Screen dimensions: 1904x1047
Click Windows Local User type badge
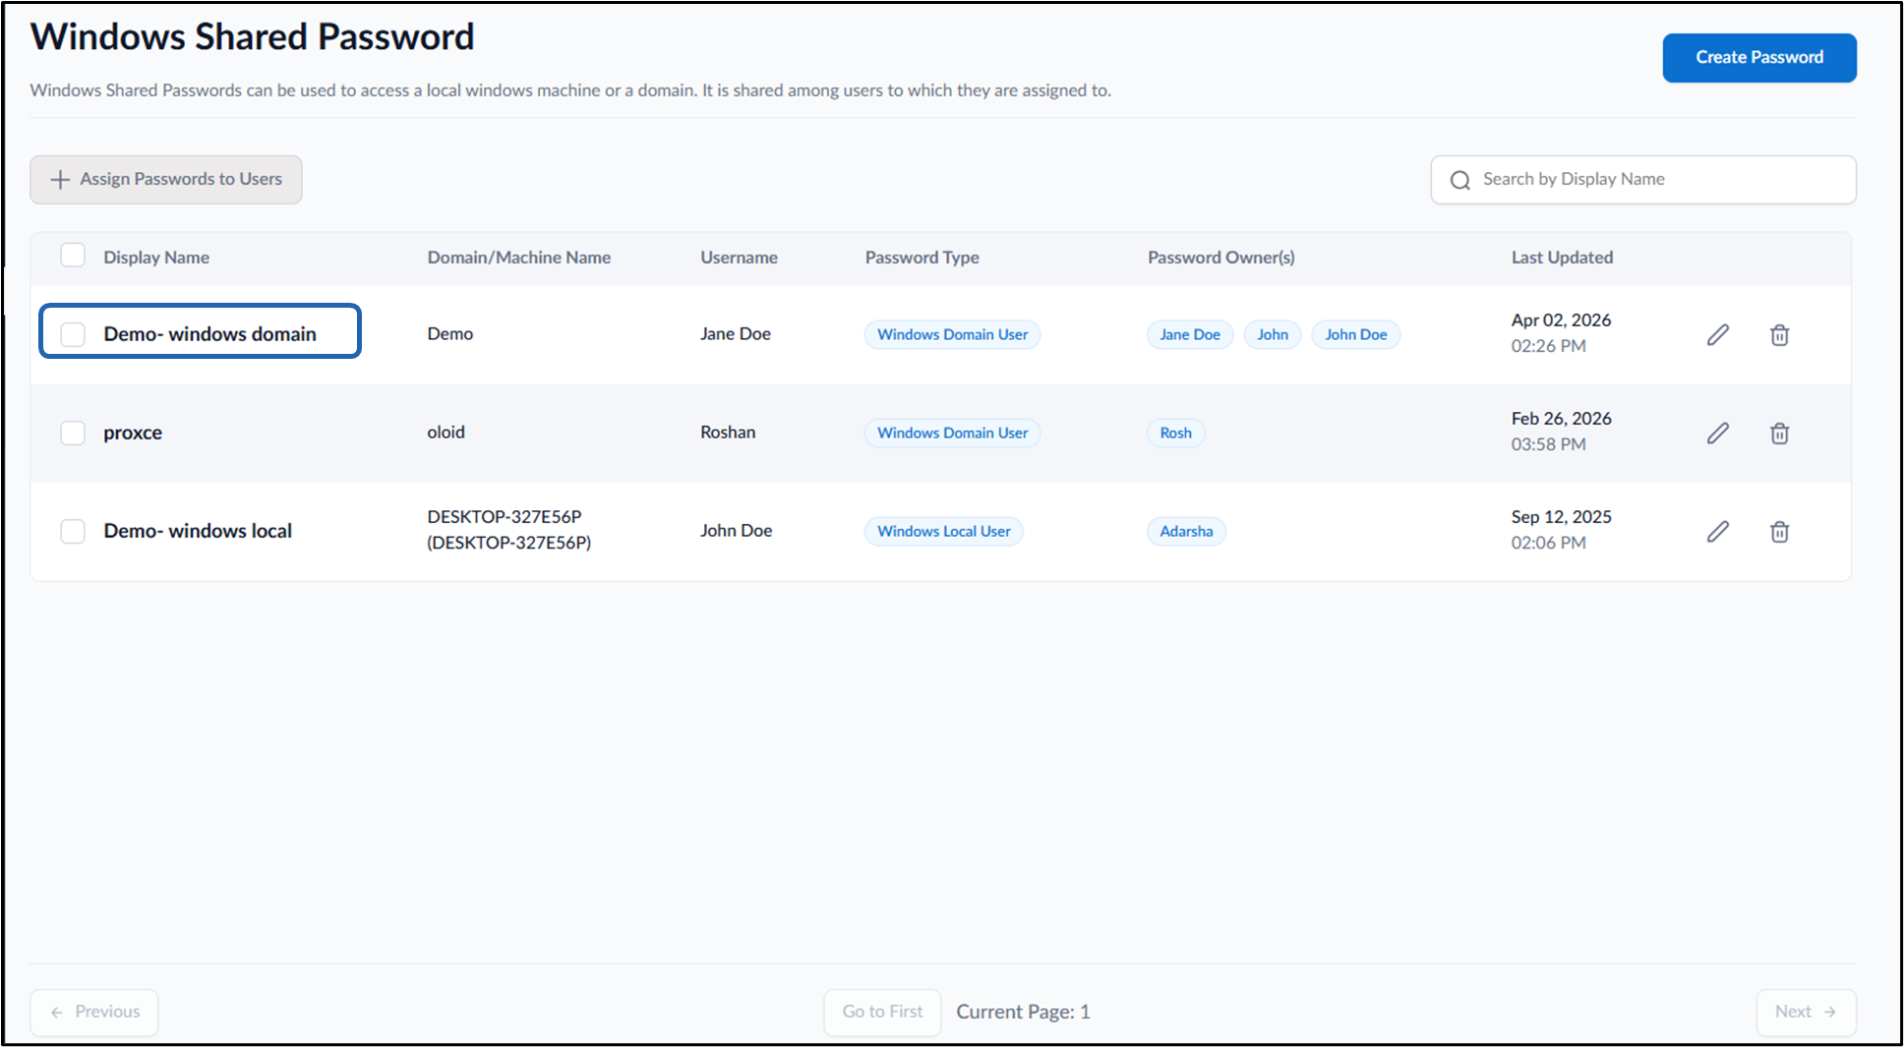tap(943, 531)
